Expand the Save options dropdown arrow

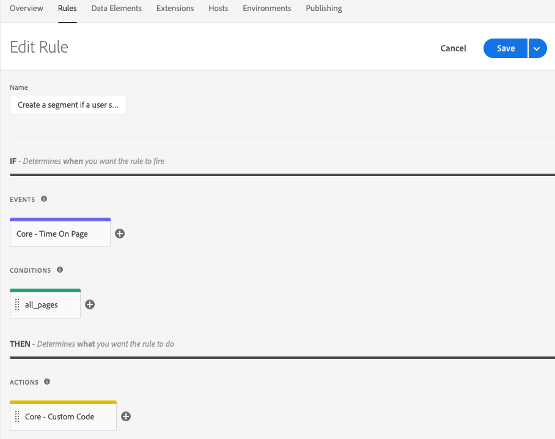coord(537,48)
